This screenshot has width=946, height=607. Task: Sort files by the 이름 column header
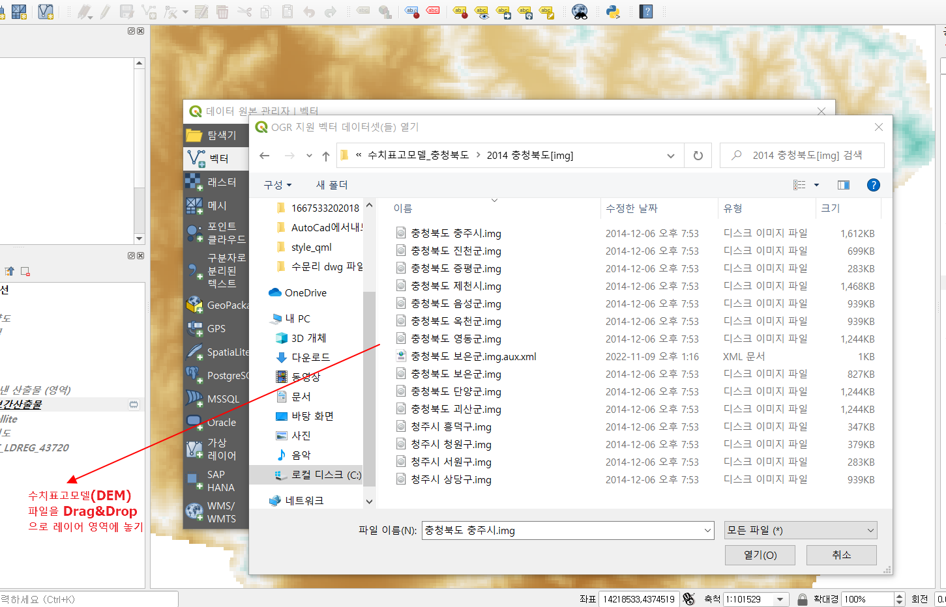click(x=403, y=208)
